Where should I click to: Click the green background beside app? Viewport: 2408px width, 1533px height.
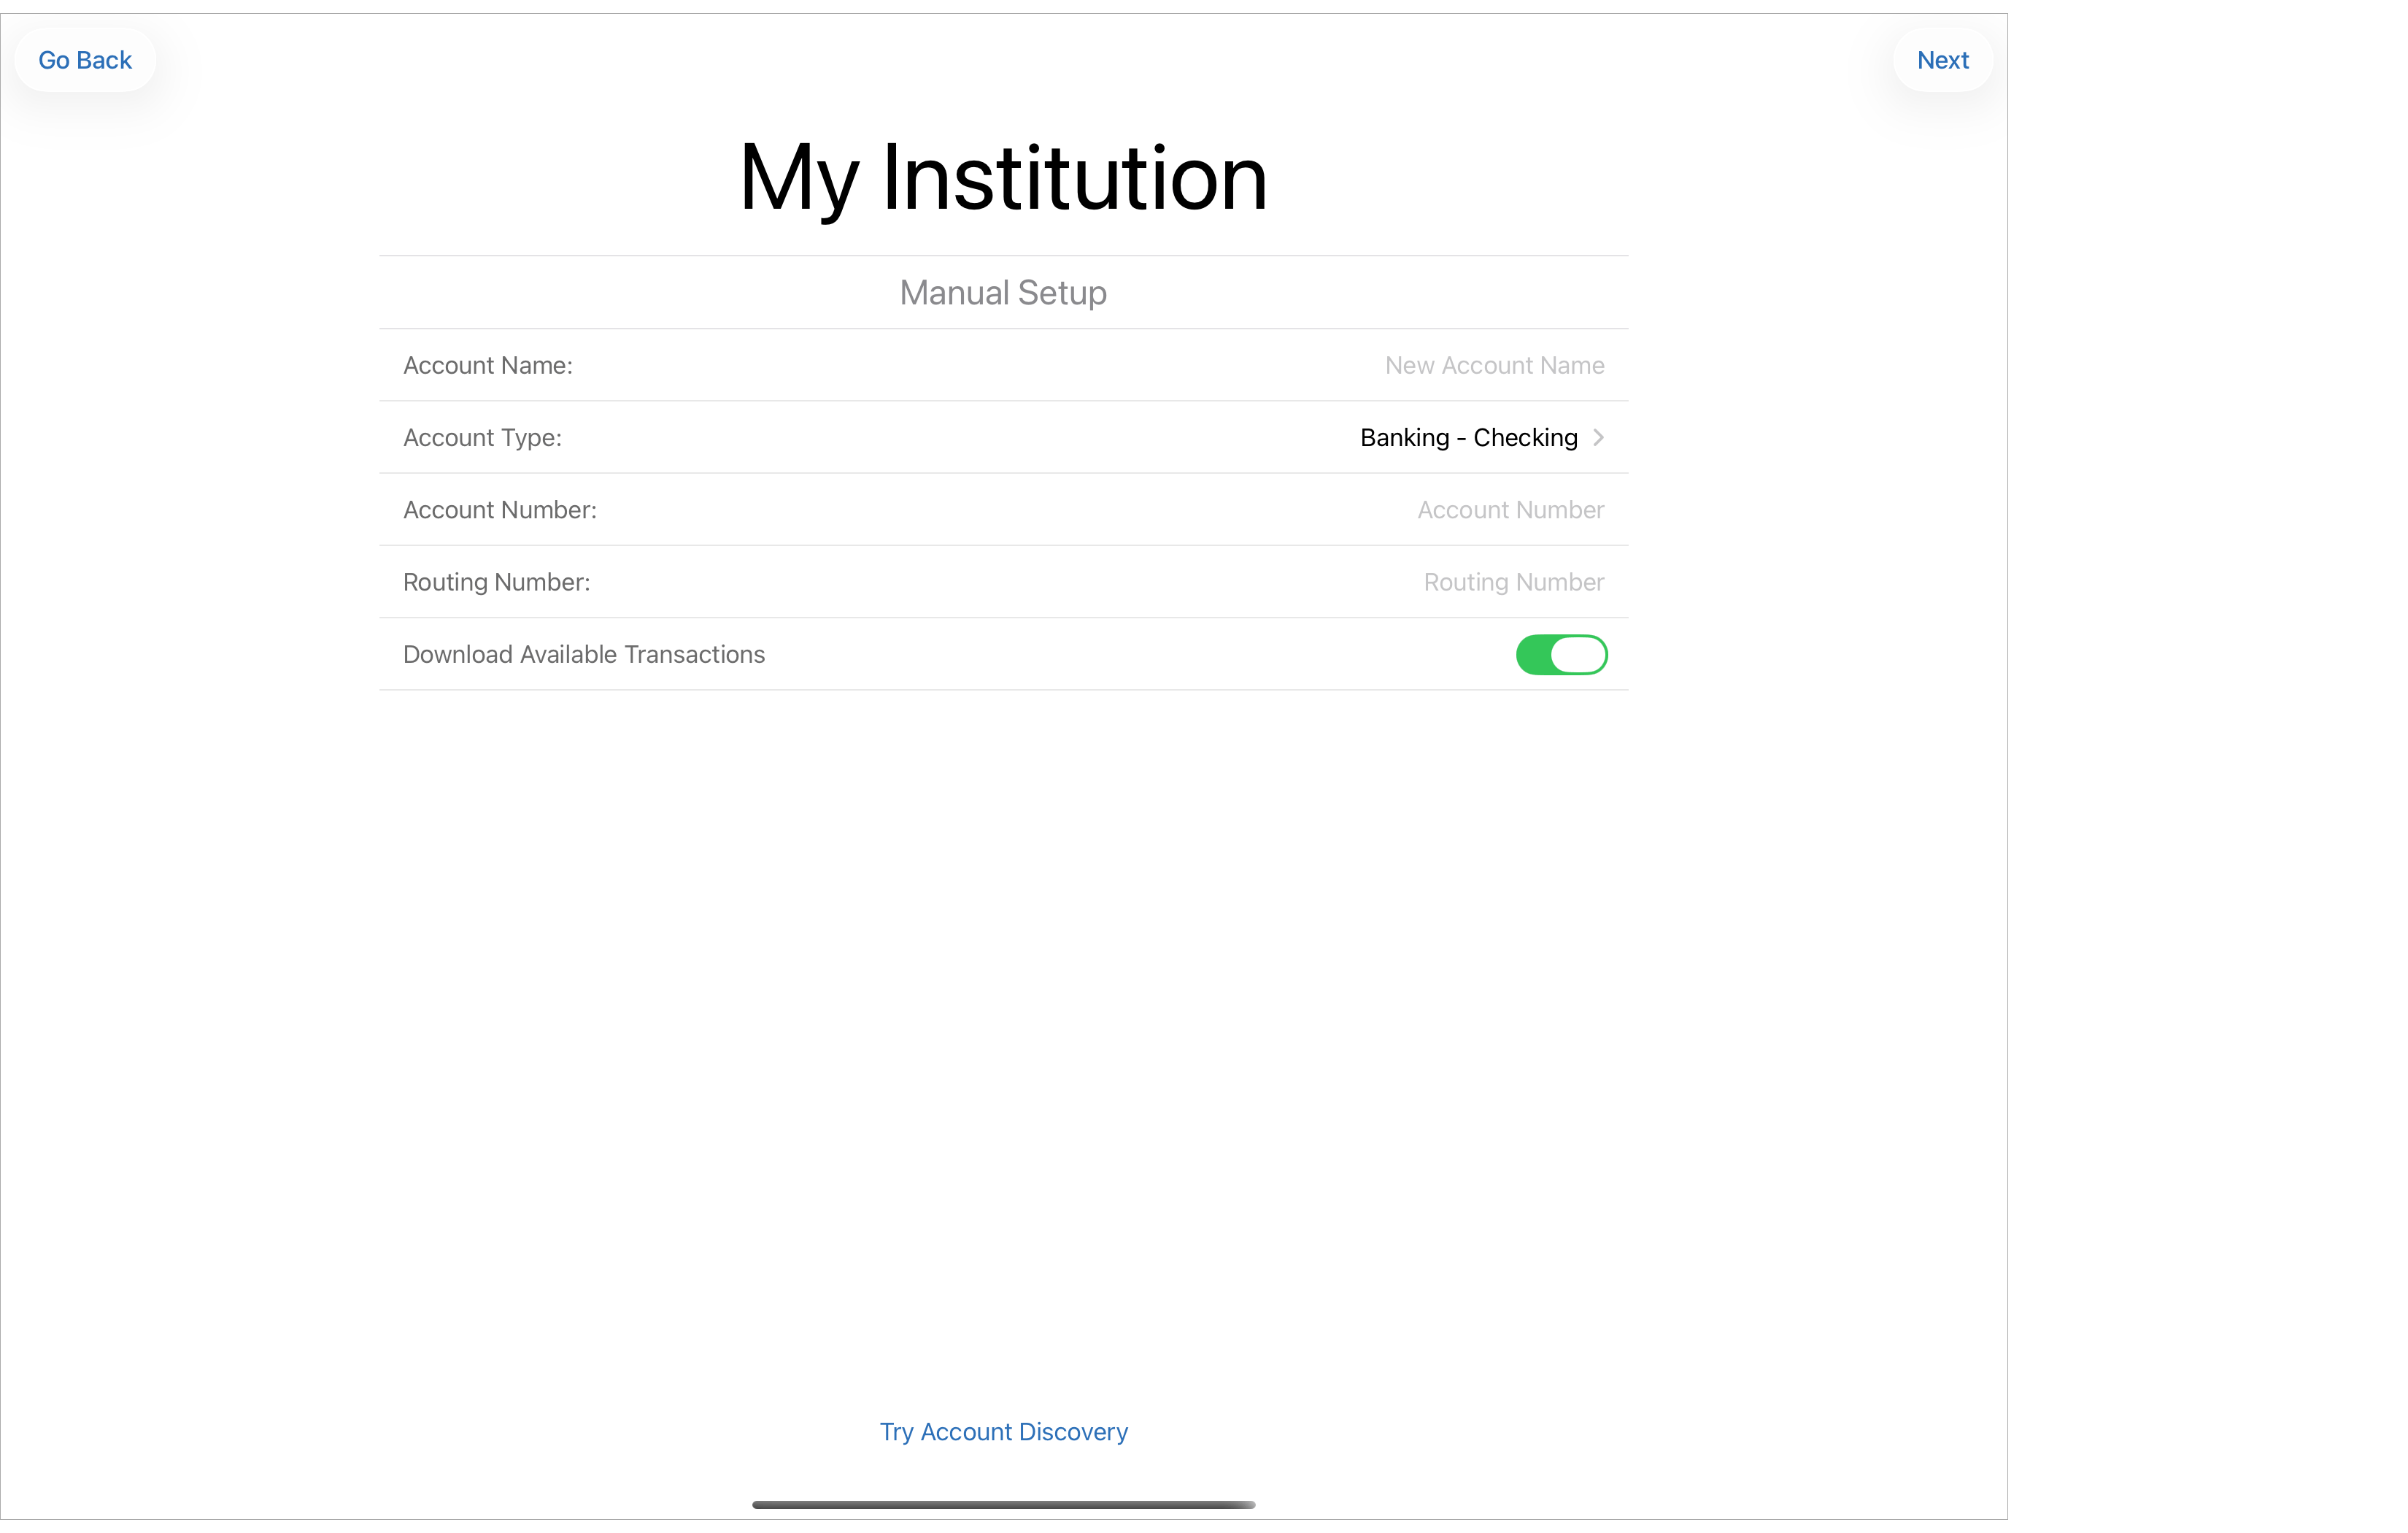click(x=2200, y=761)
